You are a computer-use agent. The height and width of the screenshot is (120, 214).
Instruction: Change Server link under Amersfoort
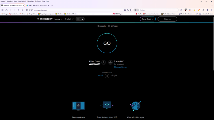(x=120, y=67)
